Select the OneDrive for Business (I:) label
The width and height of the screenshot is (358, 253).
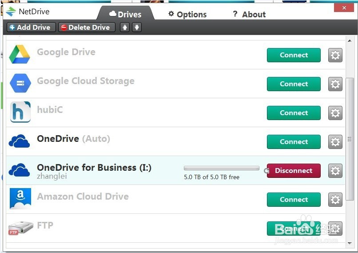coord(94,168)
